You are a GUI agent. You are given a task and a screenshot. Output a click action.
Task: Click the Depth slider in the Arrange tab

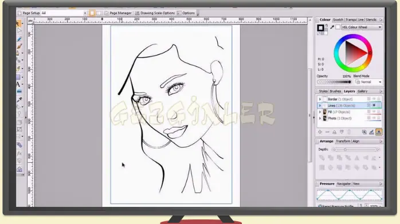[356, 150]
